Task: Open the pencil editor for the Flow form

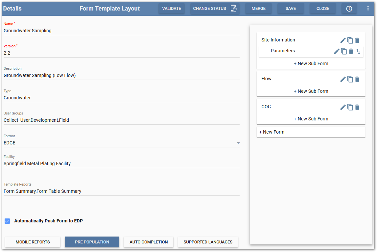Action: tap(342, 79)
